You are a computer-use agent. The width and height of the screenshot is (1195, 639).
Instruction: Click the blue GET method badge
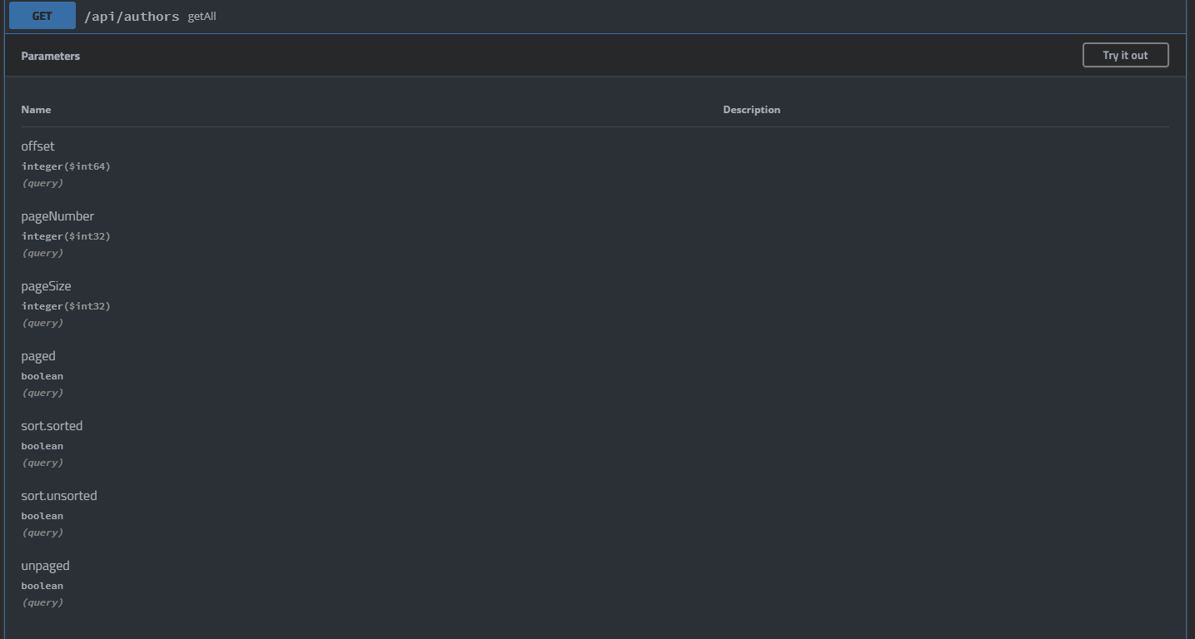tap(42, 15)
